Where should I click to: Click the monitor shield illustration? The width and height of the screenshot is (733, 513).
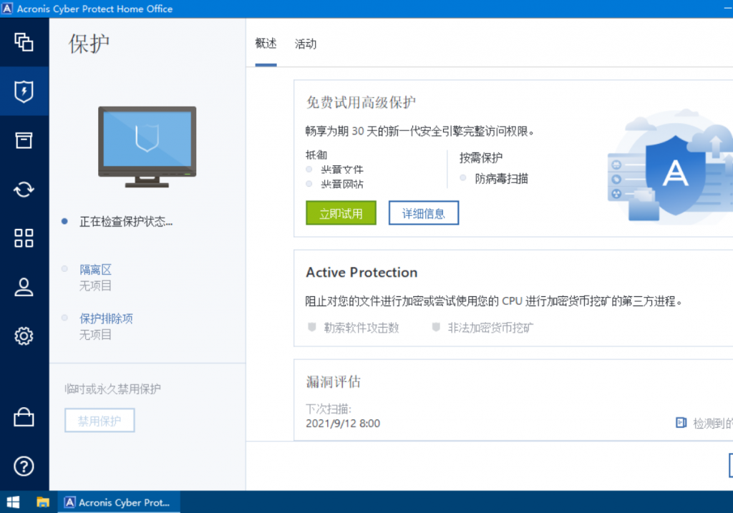(x=147, y=147)
